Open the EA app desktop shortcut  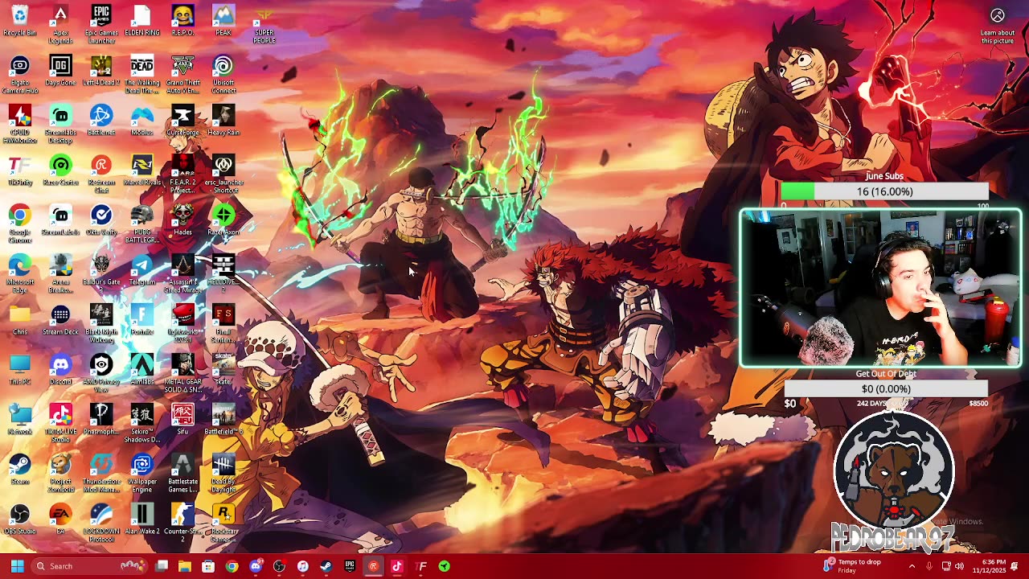(60, 519)
